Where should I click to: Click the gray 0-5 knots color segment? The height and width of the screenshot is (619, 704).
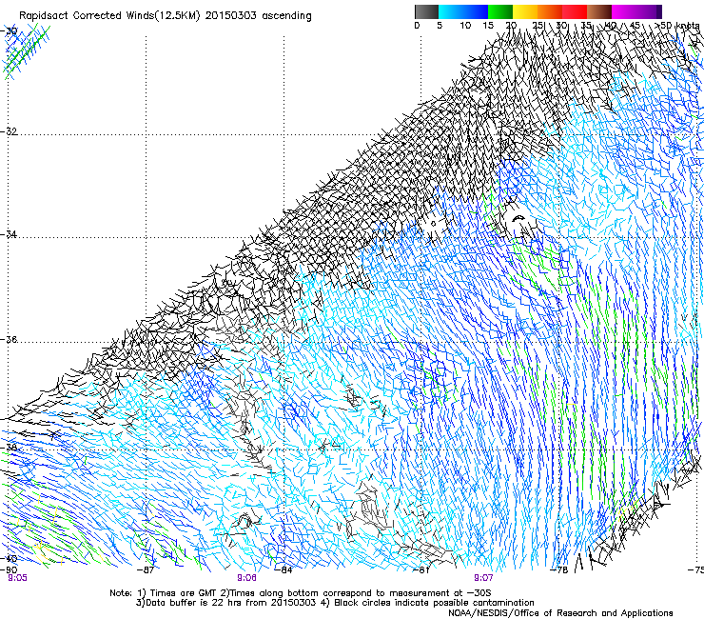[x=426, y=11]
